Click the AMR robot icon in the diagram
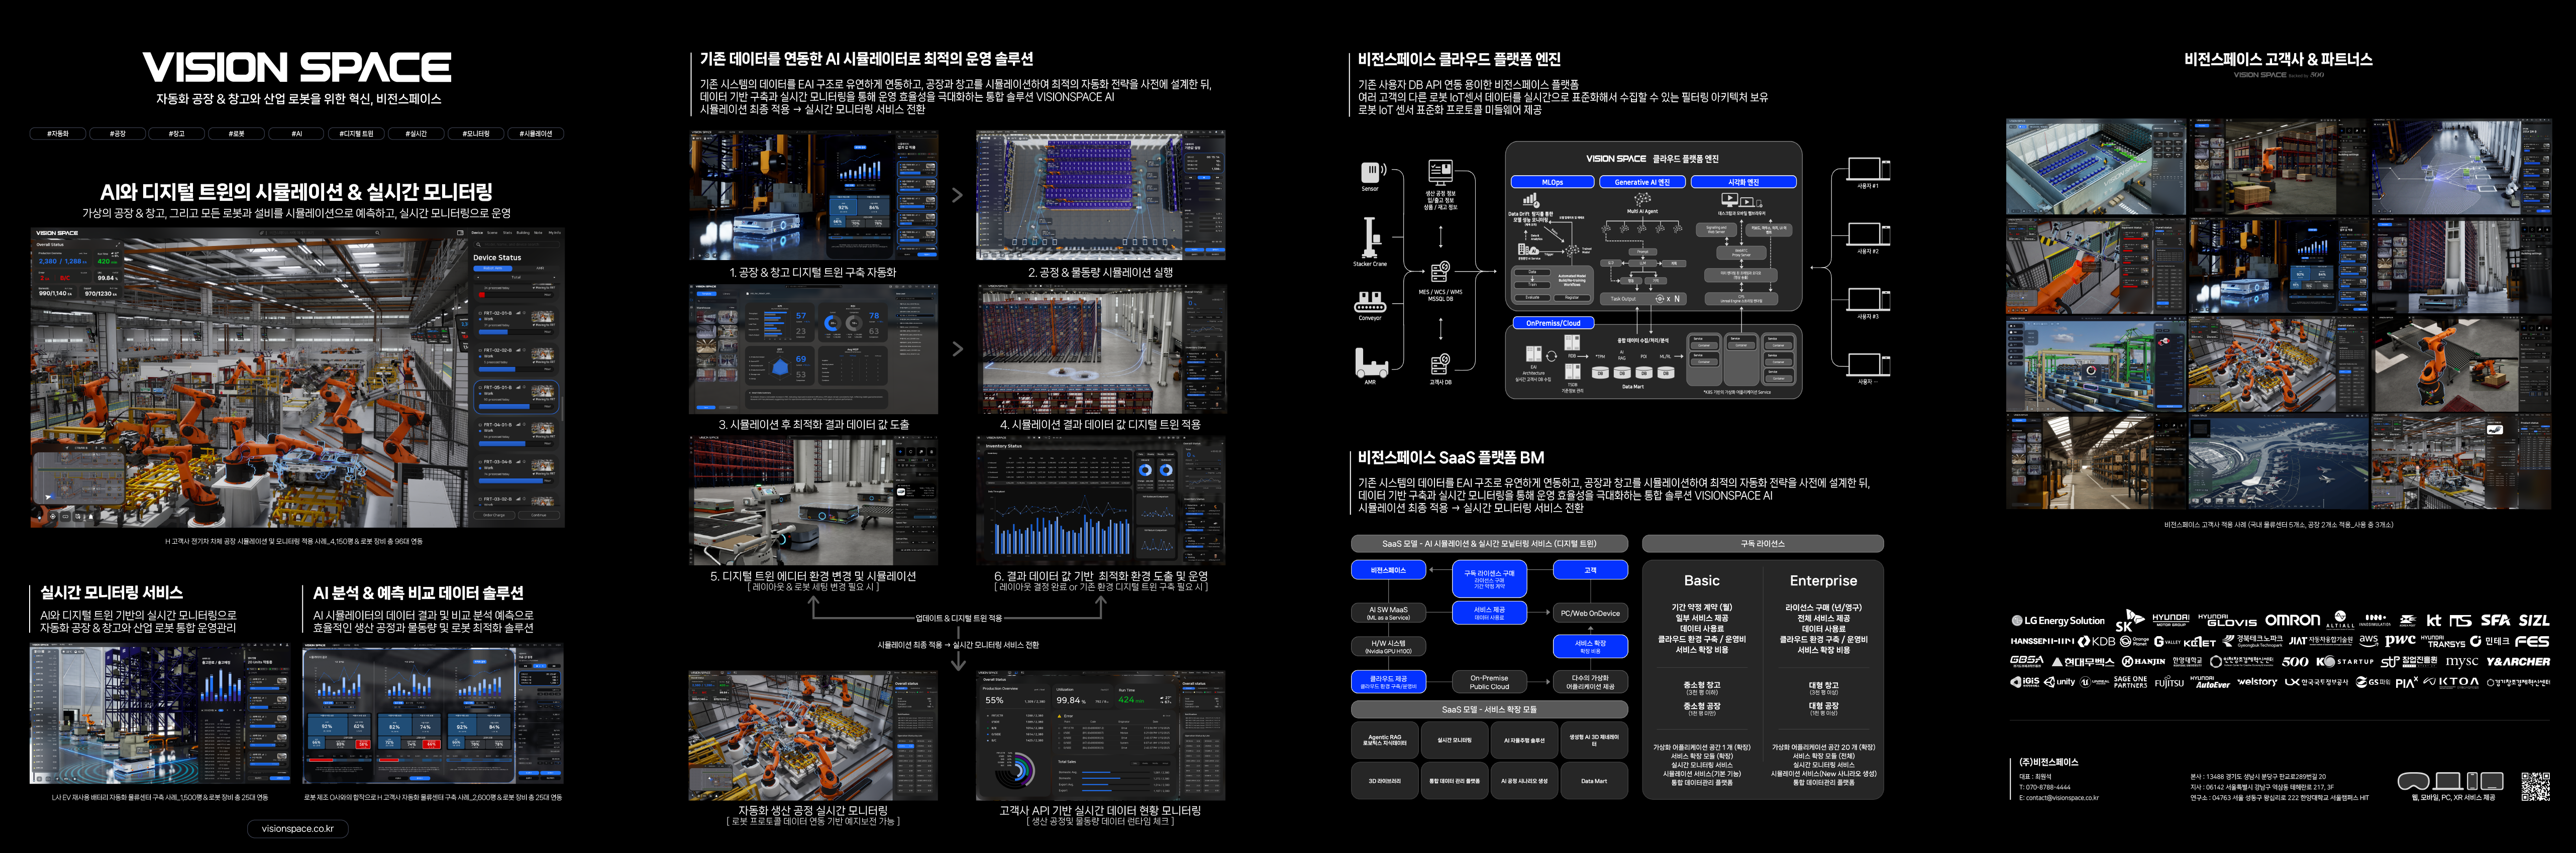 coord(1371,361)
